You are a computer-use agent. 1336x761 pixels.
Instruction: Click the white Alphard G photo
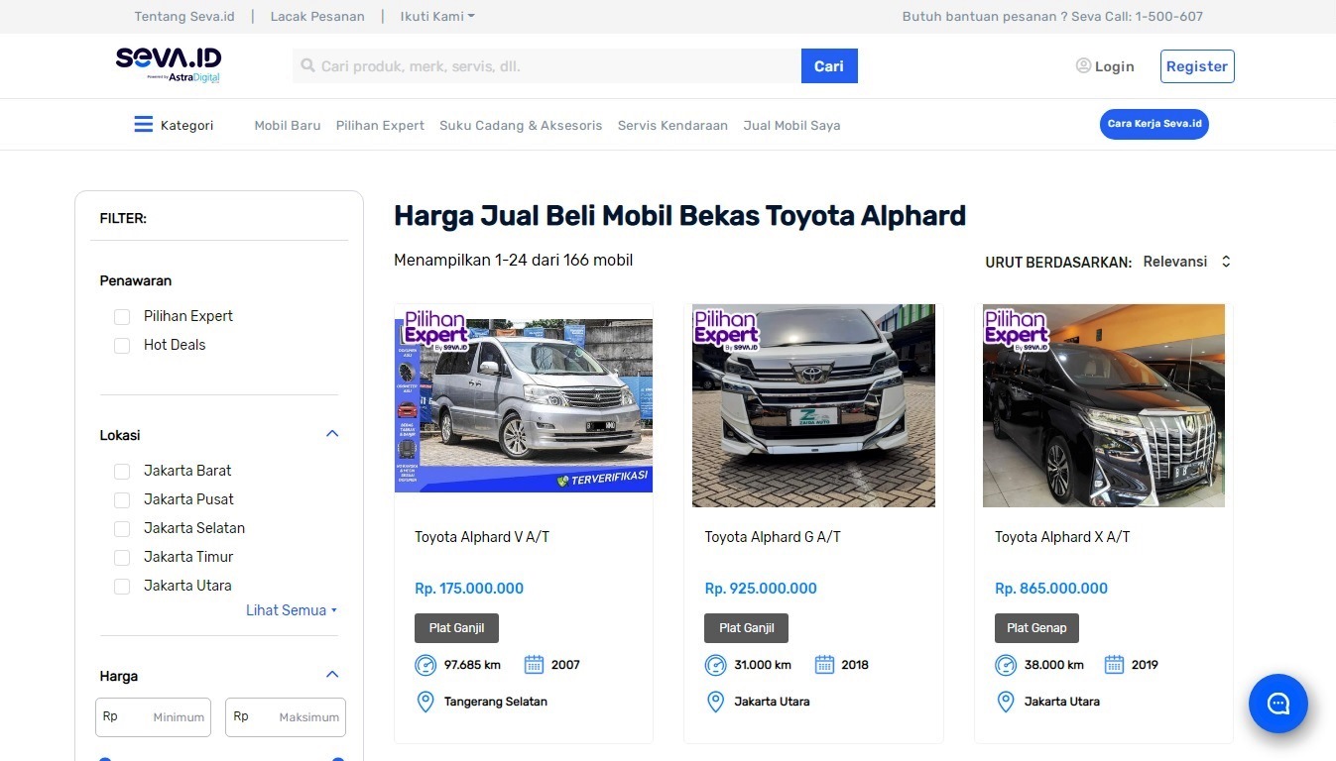click(x=813, y=406)
